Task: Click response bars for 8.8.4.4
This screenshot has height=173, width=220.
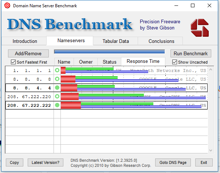Action: click(123, 88)
